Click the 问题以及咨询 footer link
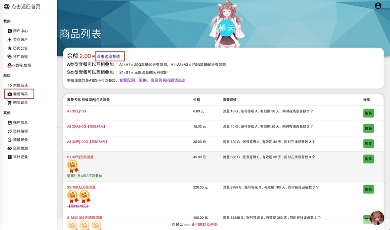Image resolution: width=390 pixels, height=230 pixels. click(x=206, y=225)
